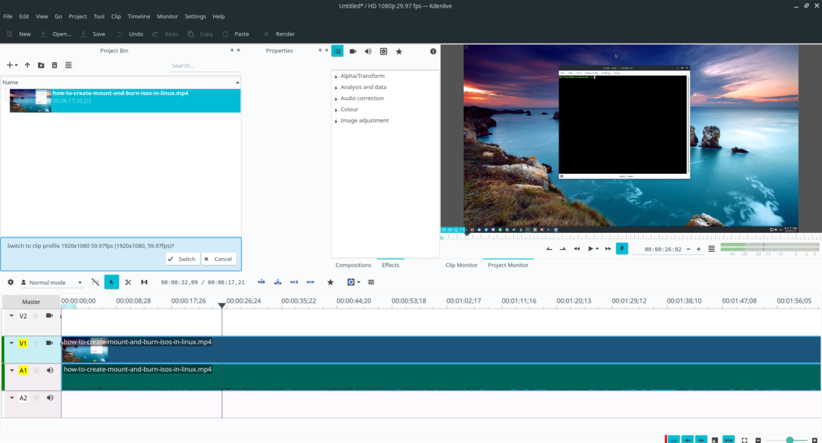Toggle the V1 track video camera icon
The width and height of the screenshot is (822, 443).
(x=49, y=343)
